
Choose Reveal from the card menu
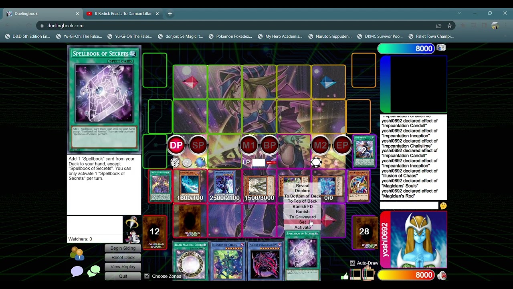[x=303, y=186]
